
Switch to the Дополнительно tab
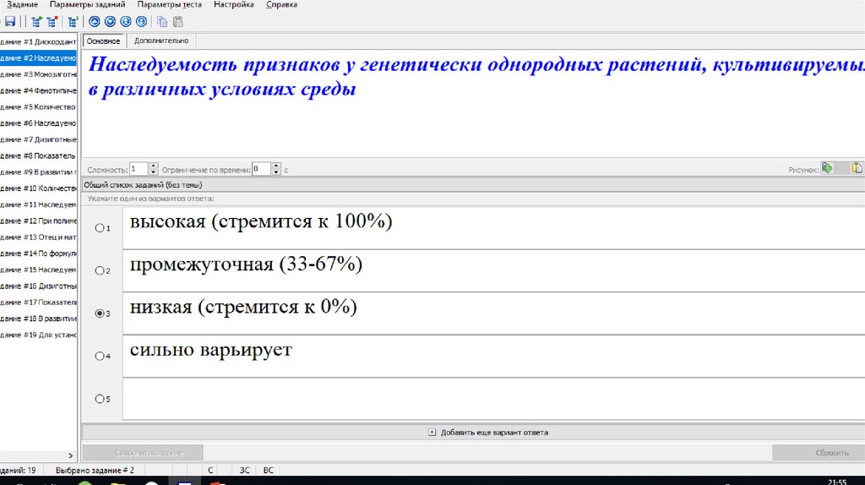161,41
